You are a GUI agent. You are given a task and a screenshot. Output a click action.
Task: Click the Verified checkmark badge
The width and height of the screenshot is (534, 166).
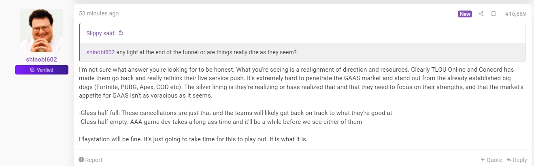coord(42,70)
